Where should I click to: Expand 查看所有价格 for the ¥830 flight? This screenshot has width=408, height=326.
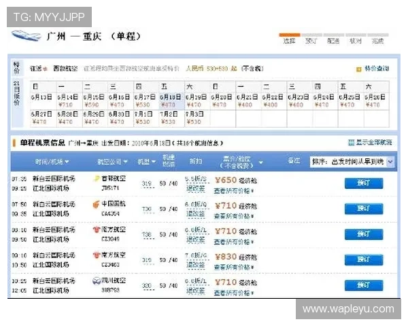click(x=234, y=267)
